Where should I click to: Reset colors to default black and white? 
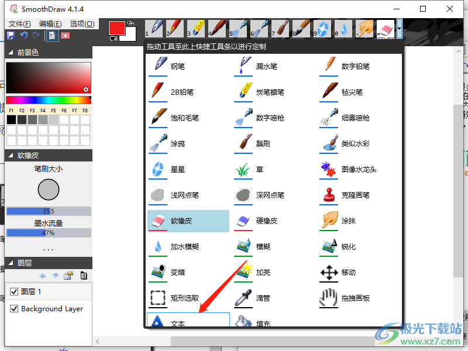(x=113, y=39)
